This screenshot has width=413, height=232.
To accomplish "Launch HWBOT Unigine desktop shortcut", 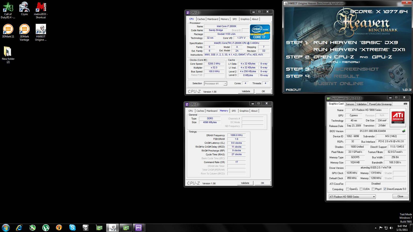I will [x=41, y=33].
